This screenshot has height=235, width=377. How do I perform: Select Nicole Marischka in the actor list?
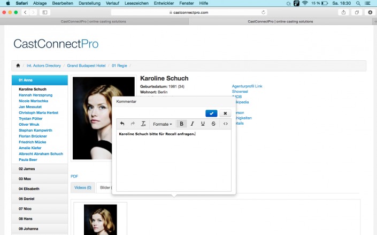[x=33, y=101]
